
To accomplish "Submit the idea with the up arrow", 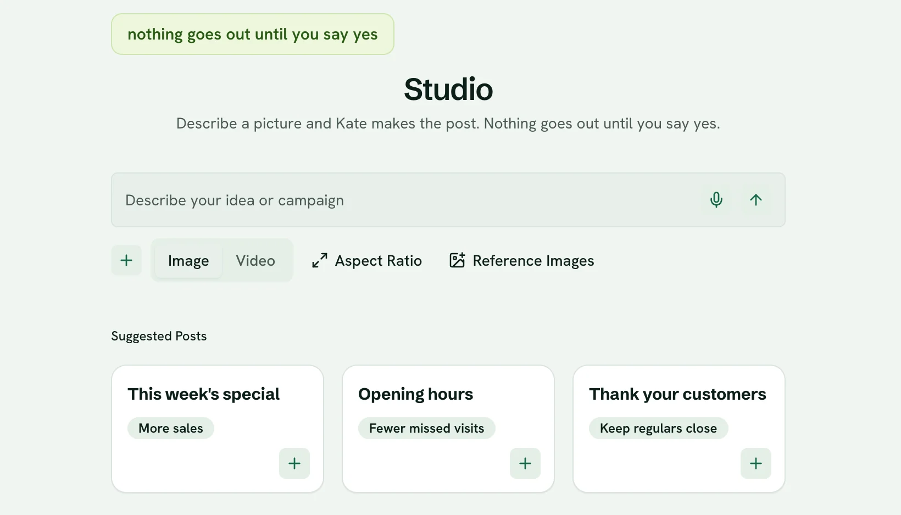I will (x=756, y=200).
